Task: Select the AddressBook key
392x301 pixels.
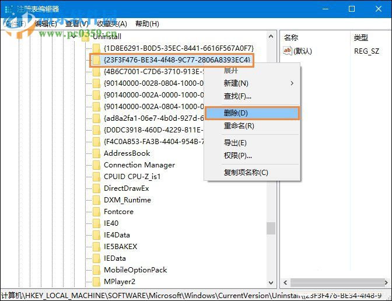Action: point(127,153)
